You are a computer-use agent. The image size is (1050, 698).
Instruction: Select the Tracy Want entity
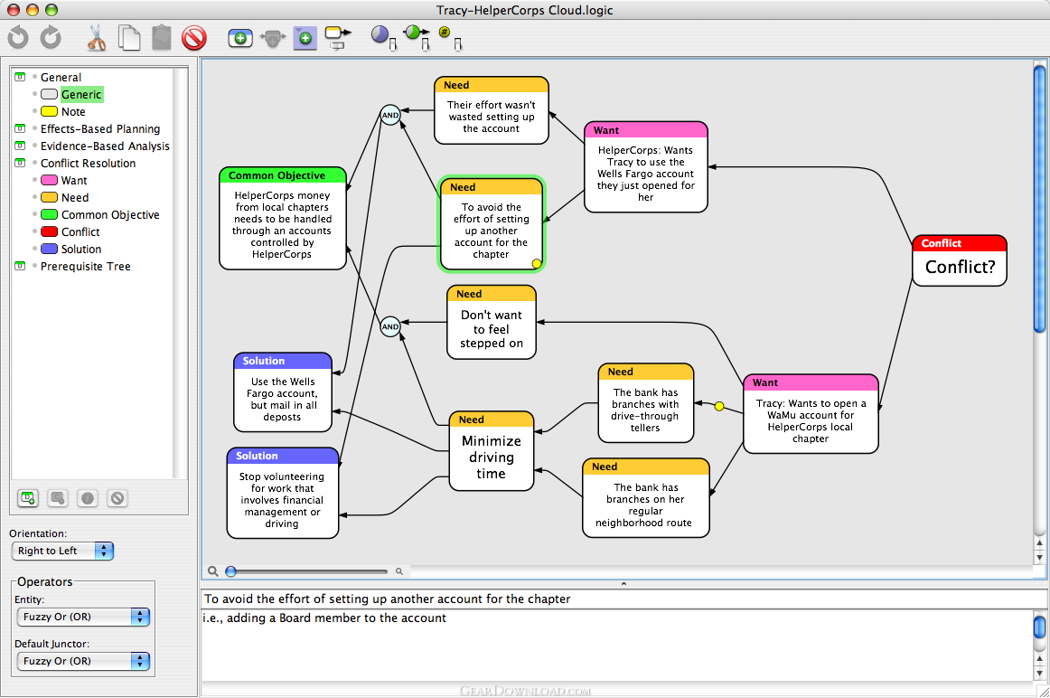811,413
